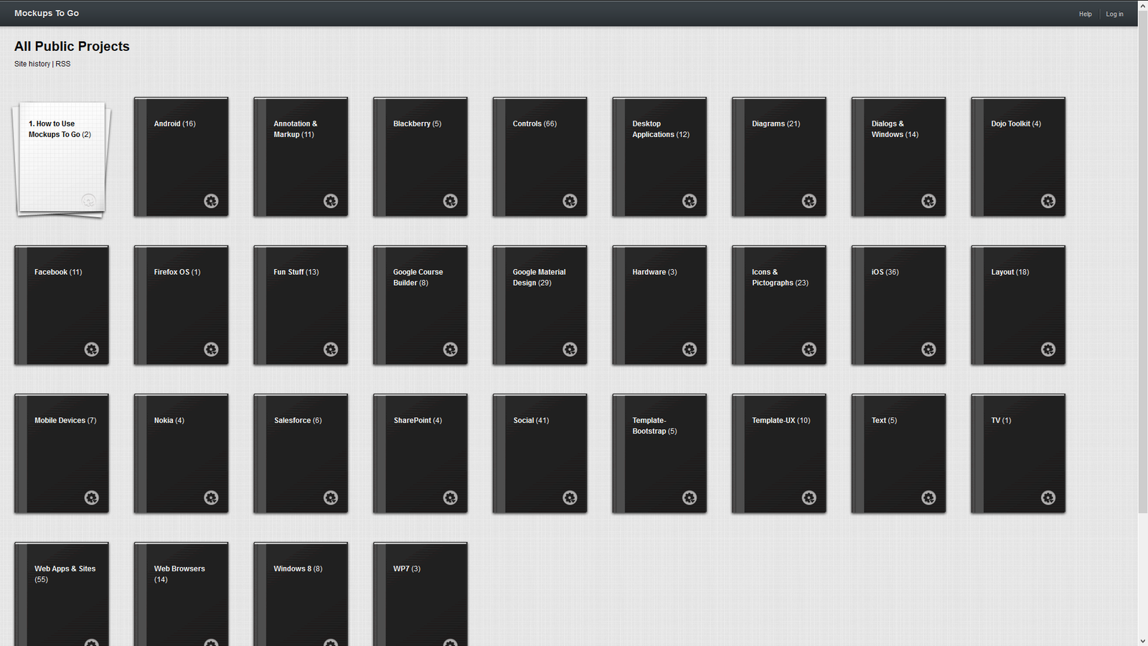Open the iOS (36) project
1148x646 pixels.
[x=898, y=305]
